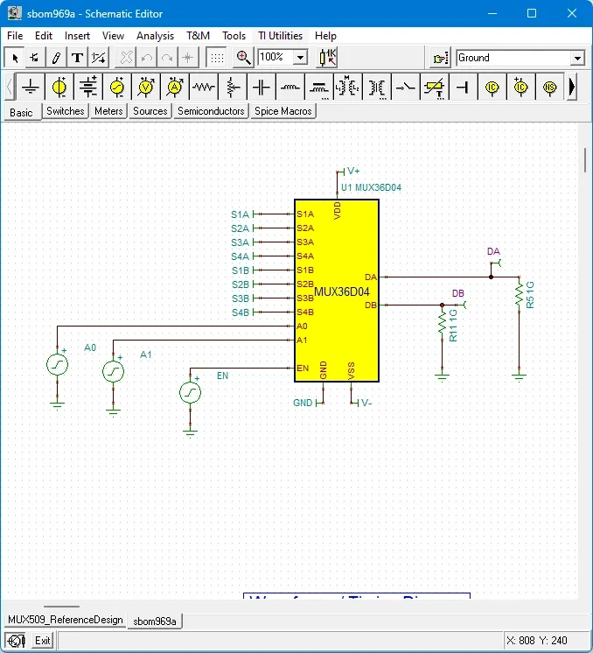Viewport: 593px width, 653px height.
Task: Click the DA output probe label
Action: tap(493, 251)
